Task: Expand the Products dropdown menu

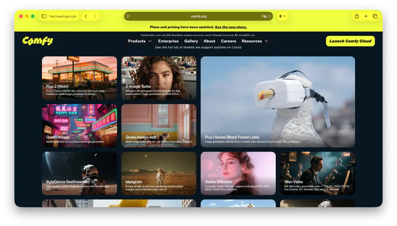Action: 140,41
